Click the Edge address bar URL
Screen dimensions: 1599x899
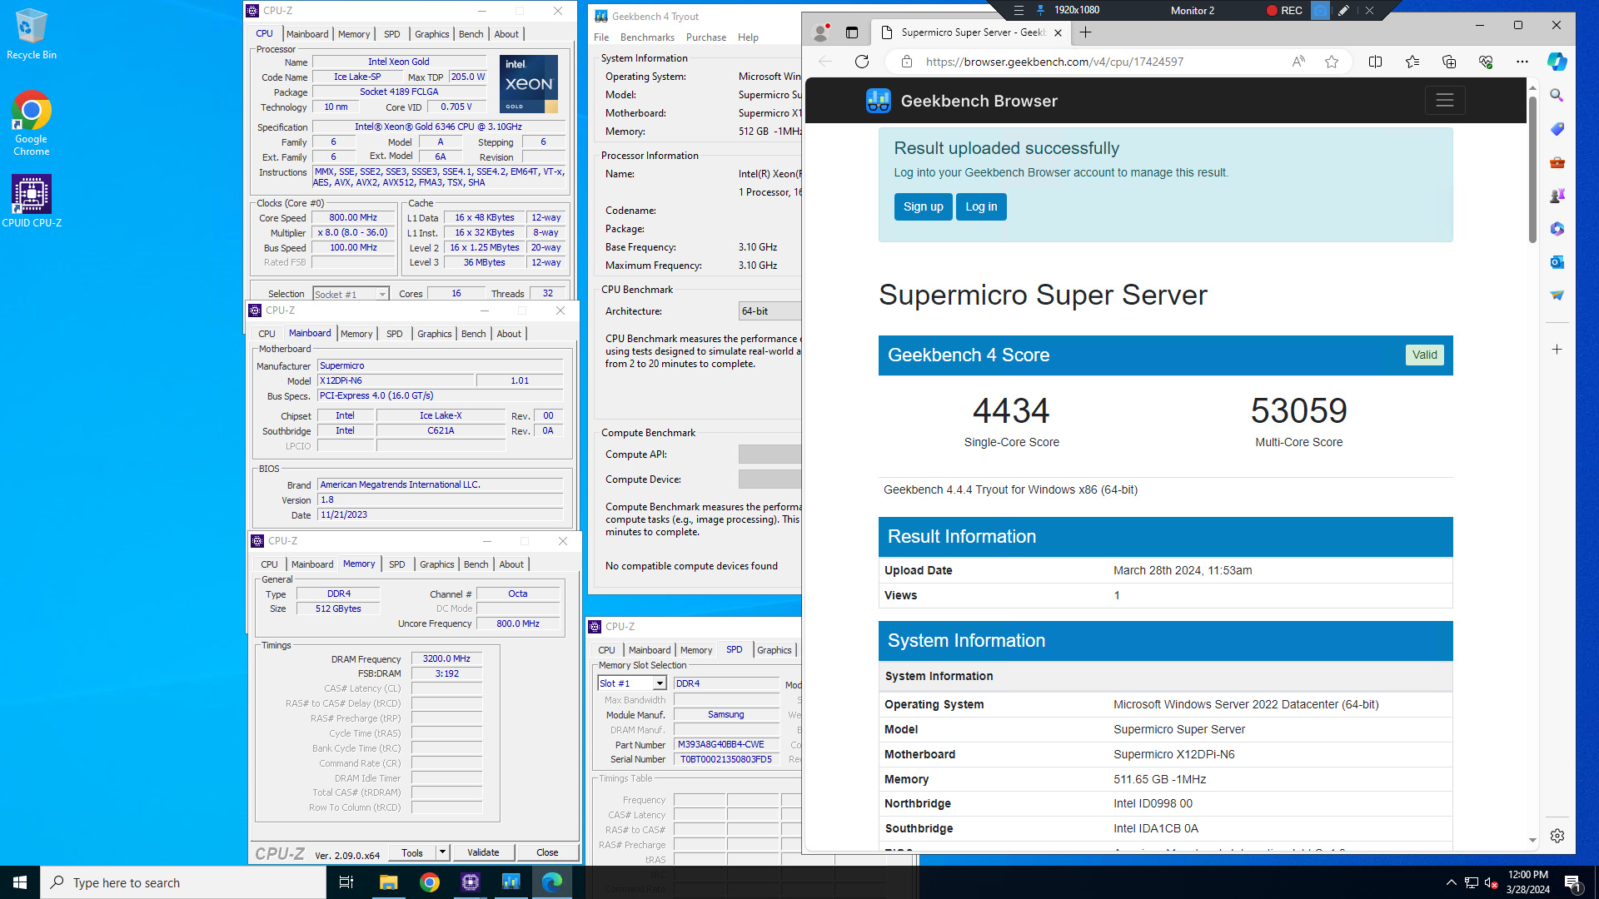(1054, 62)
